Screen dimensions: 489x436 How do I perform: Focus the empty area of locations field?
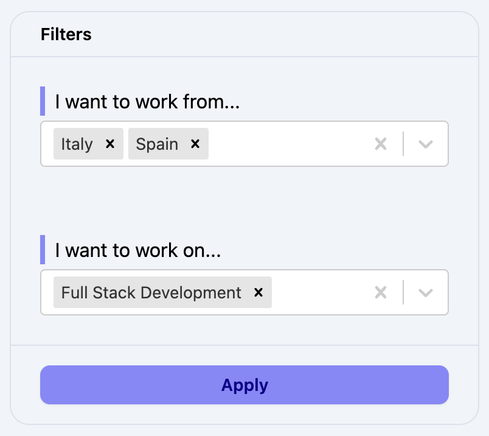click(286, 144)
